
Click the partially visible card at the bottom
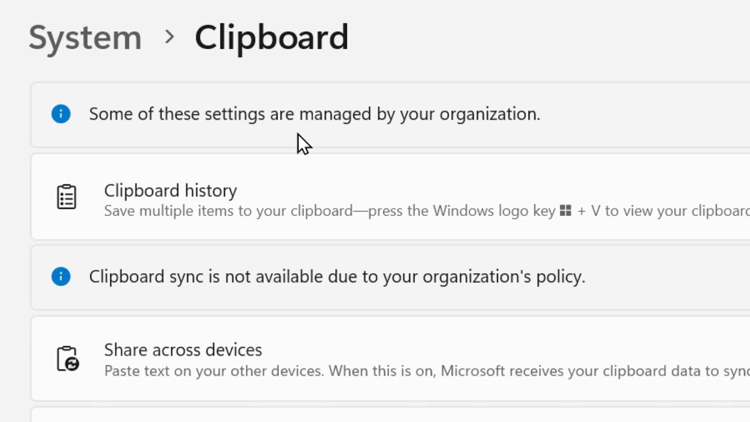tap(390, 415)
